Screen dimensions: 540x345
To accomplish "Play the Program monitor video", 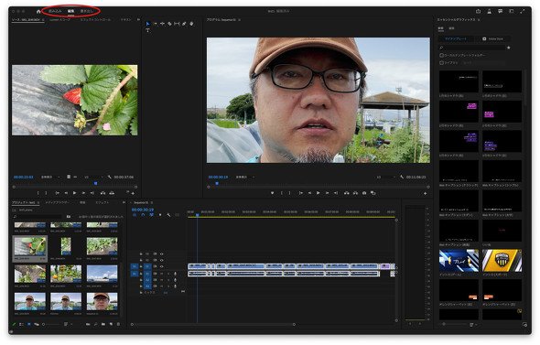I will tap(319, 193).
